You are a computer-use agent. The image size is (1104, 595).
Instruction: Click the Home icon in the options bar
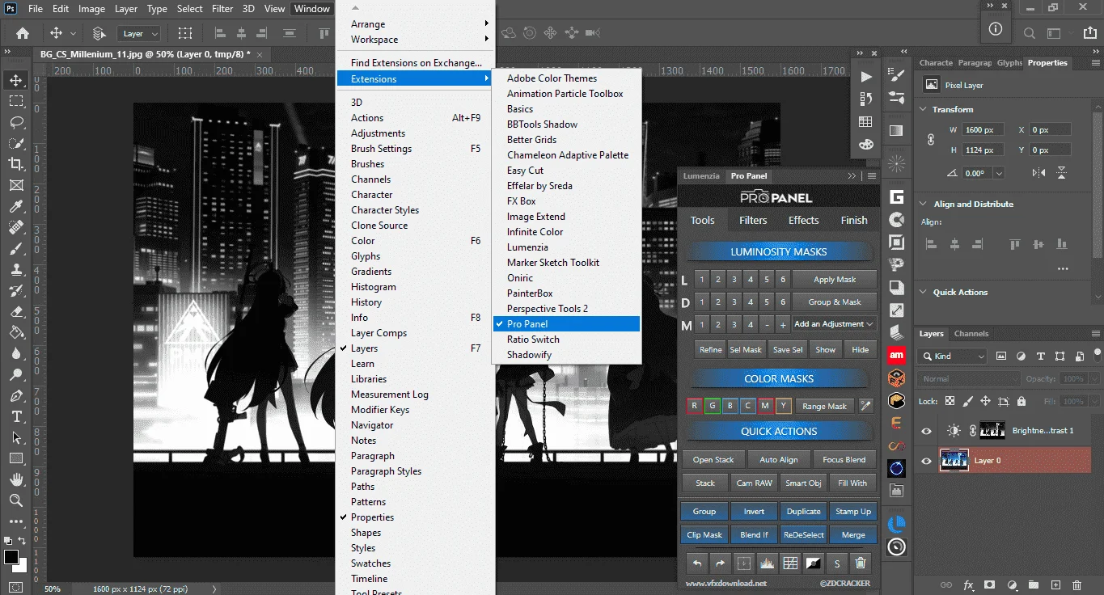(23, 33)
